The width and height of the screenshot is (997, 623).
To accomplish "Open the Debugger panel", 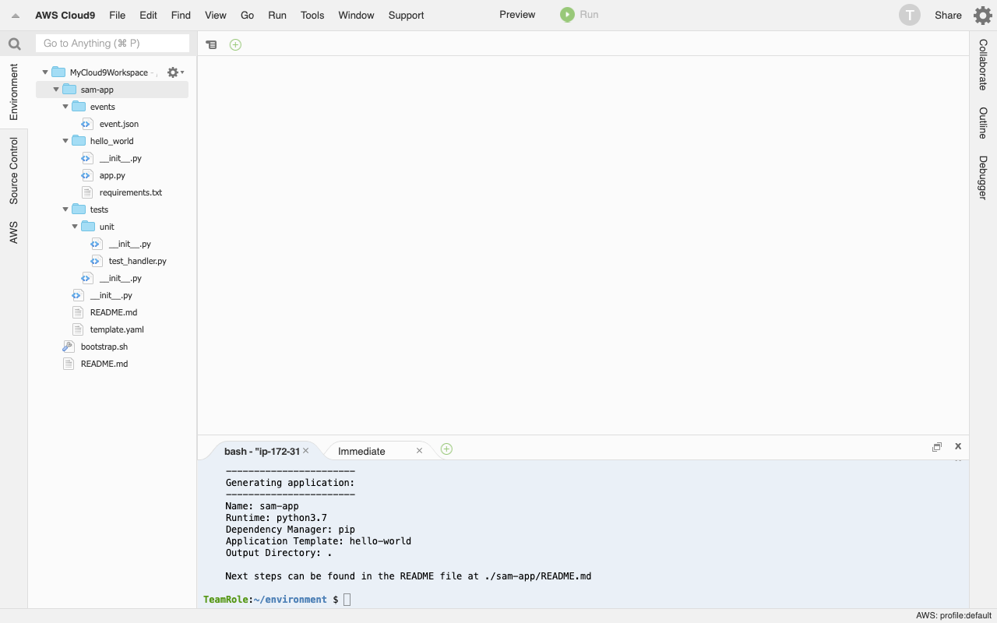I will pos(983,178).
